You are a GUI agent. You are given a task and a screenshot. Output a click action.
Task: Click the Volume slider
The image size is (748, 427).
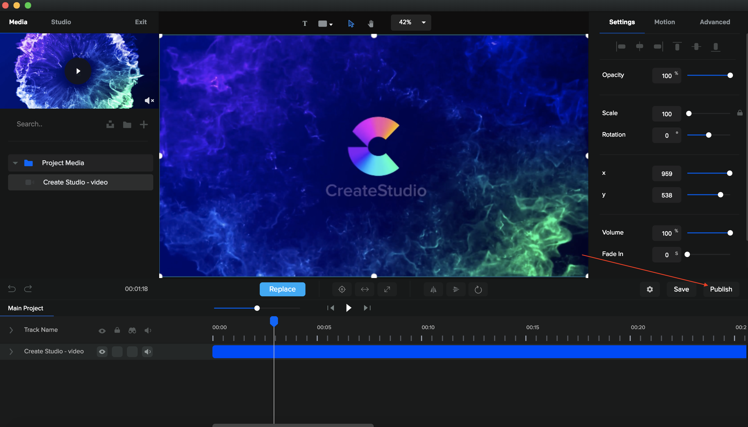(708, 233)
